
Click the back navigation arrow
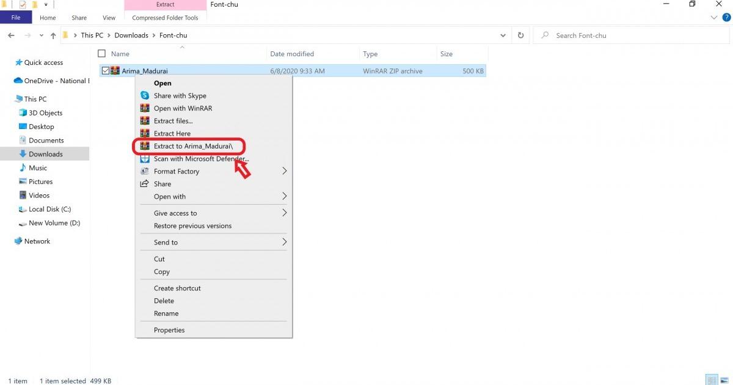[x=10, y=35]
